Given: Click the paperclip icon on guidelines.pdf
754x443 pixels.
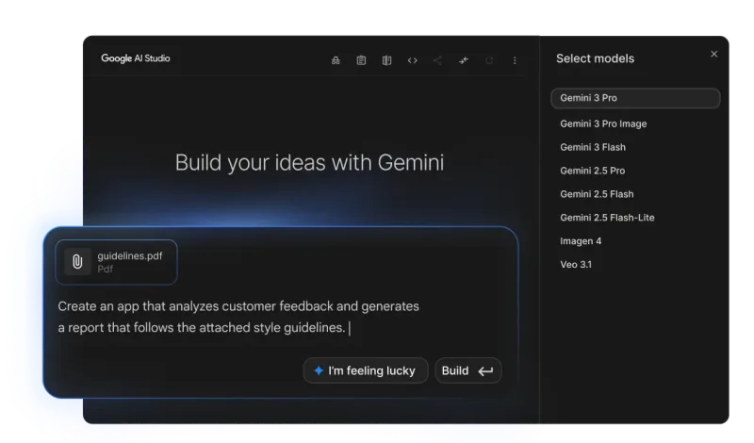Looking at the screenshot, I should (77, 262).
